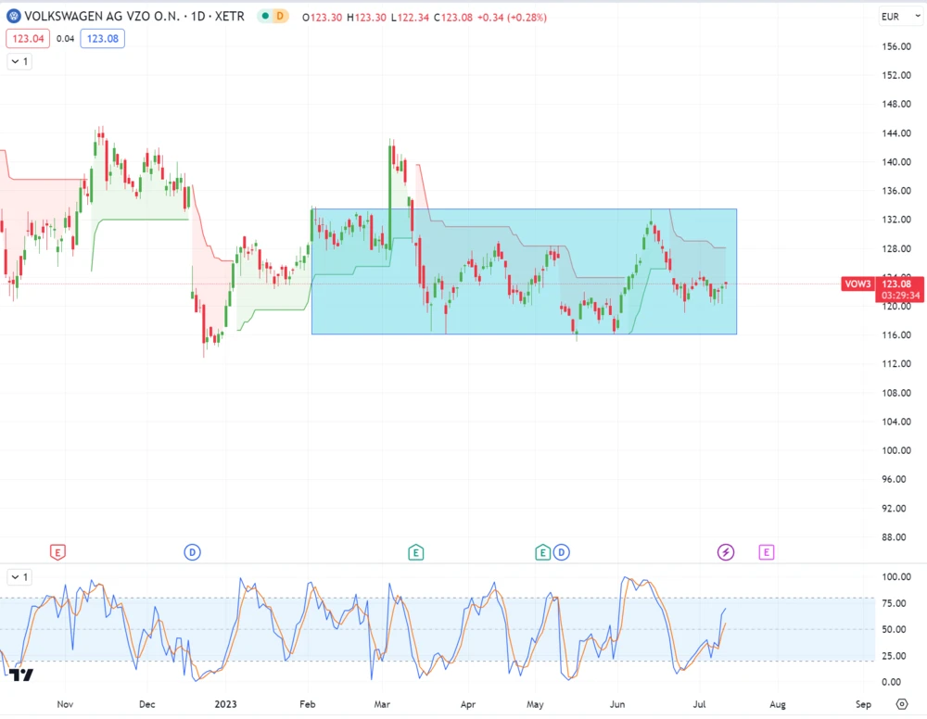Click the orange D delayed data badge
Image resolution: width=927 pixels, height=719 pixels.
(282, 17)
